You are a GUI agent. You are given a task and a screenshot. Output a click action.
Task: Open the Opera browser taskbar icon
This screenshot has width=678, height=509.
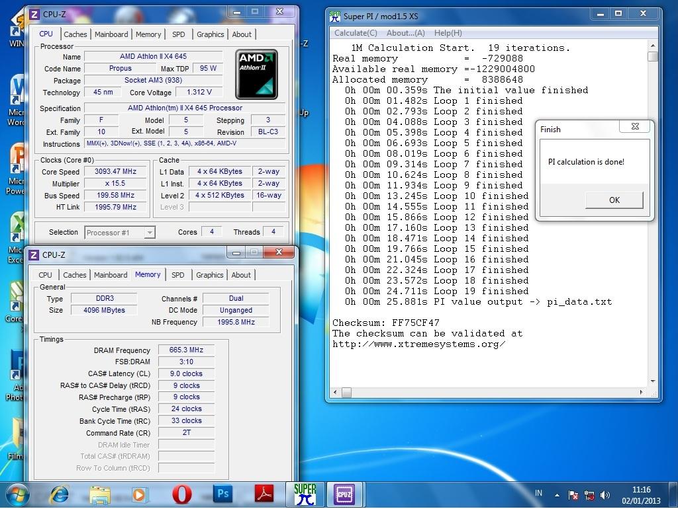tap(181, 494)
